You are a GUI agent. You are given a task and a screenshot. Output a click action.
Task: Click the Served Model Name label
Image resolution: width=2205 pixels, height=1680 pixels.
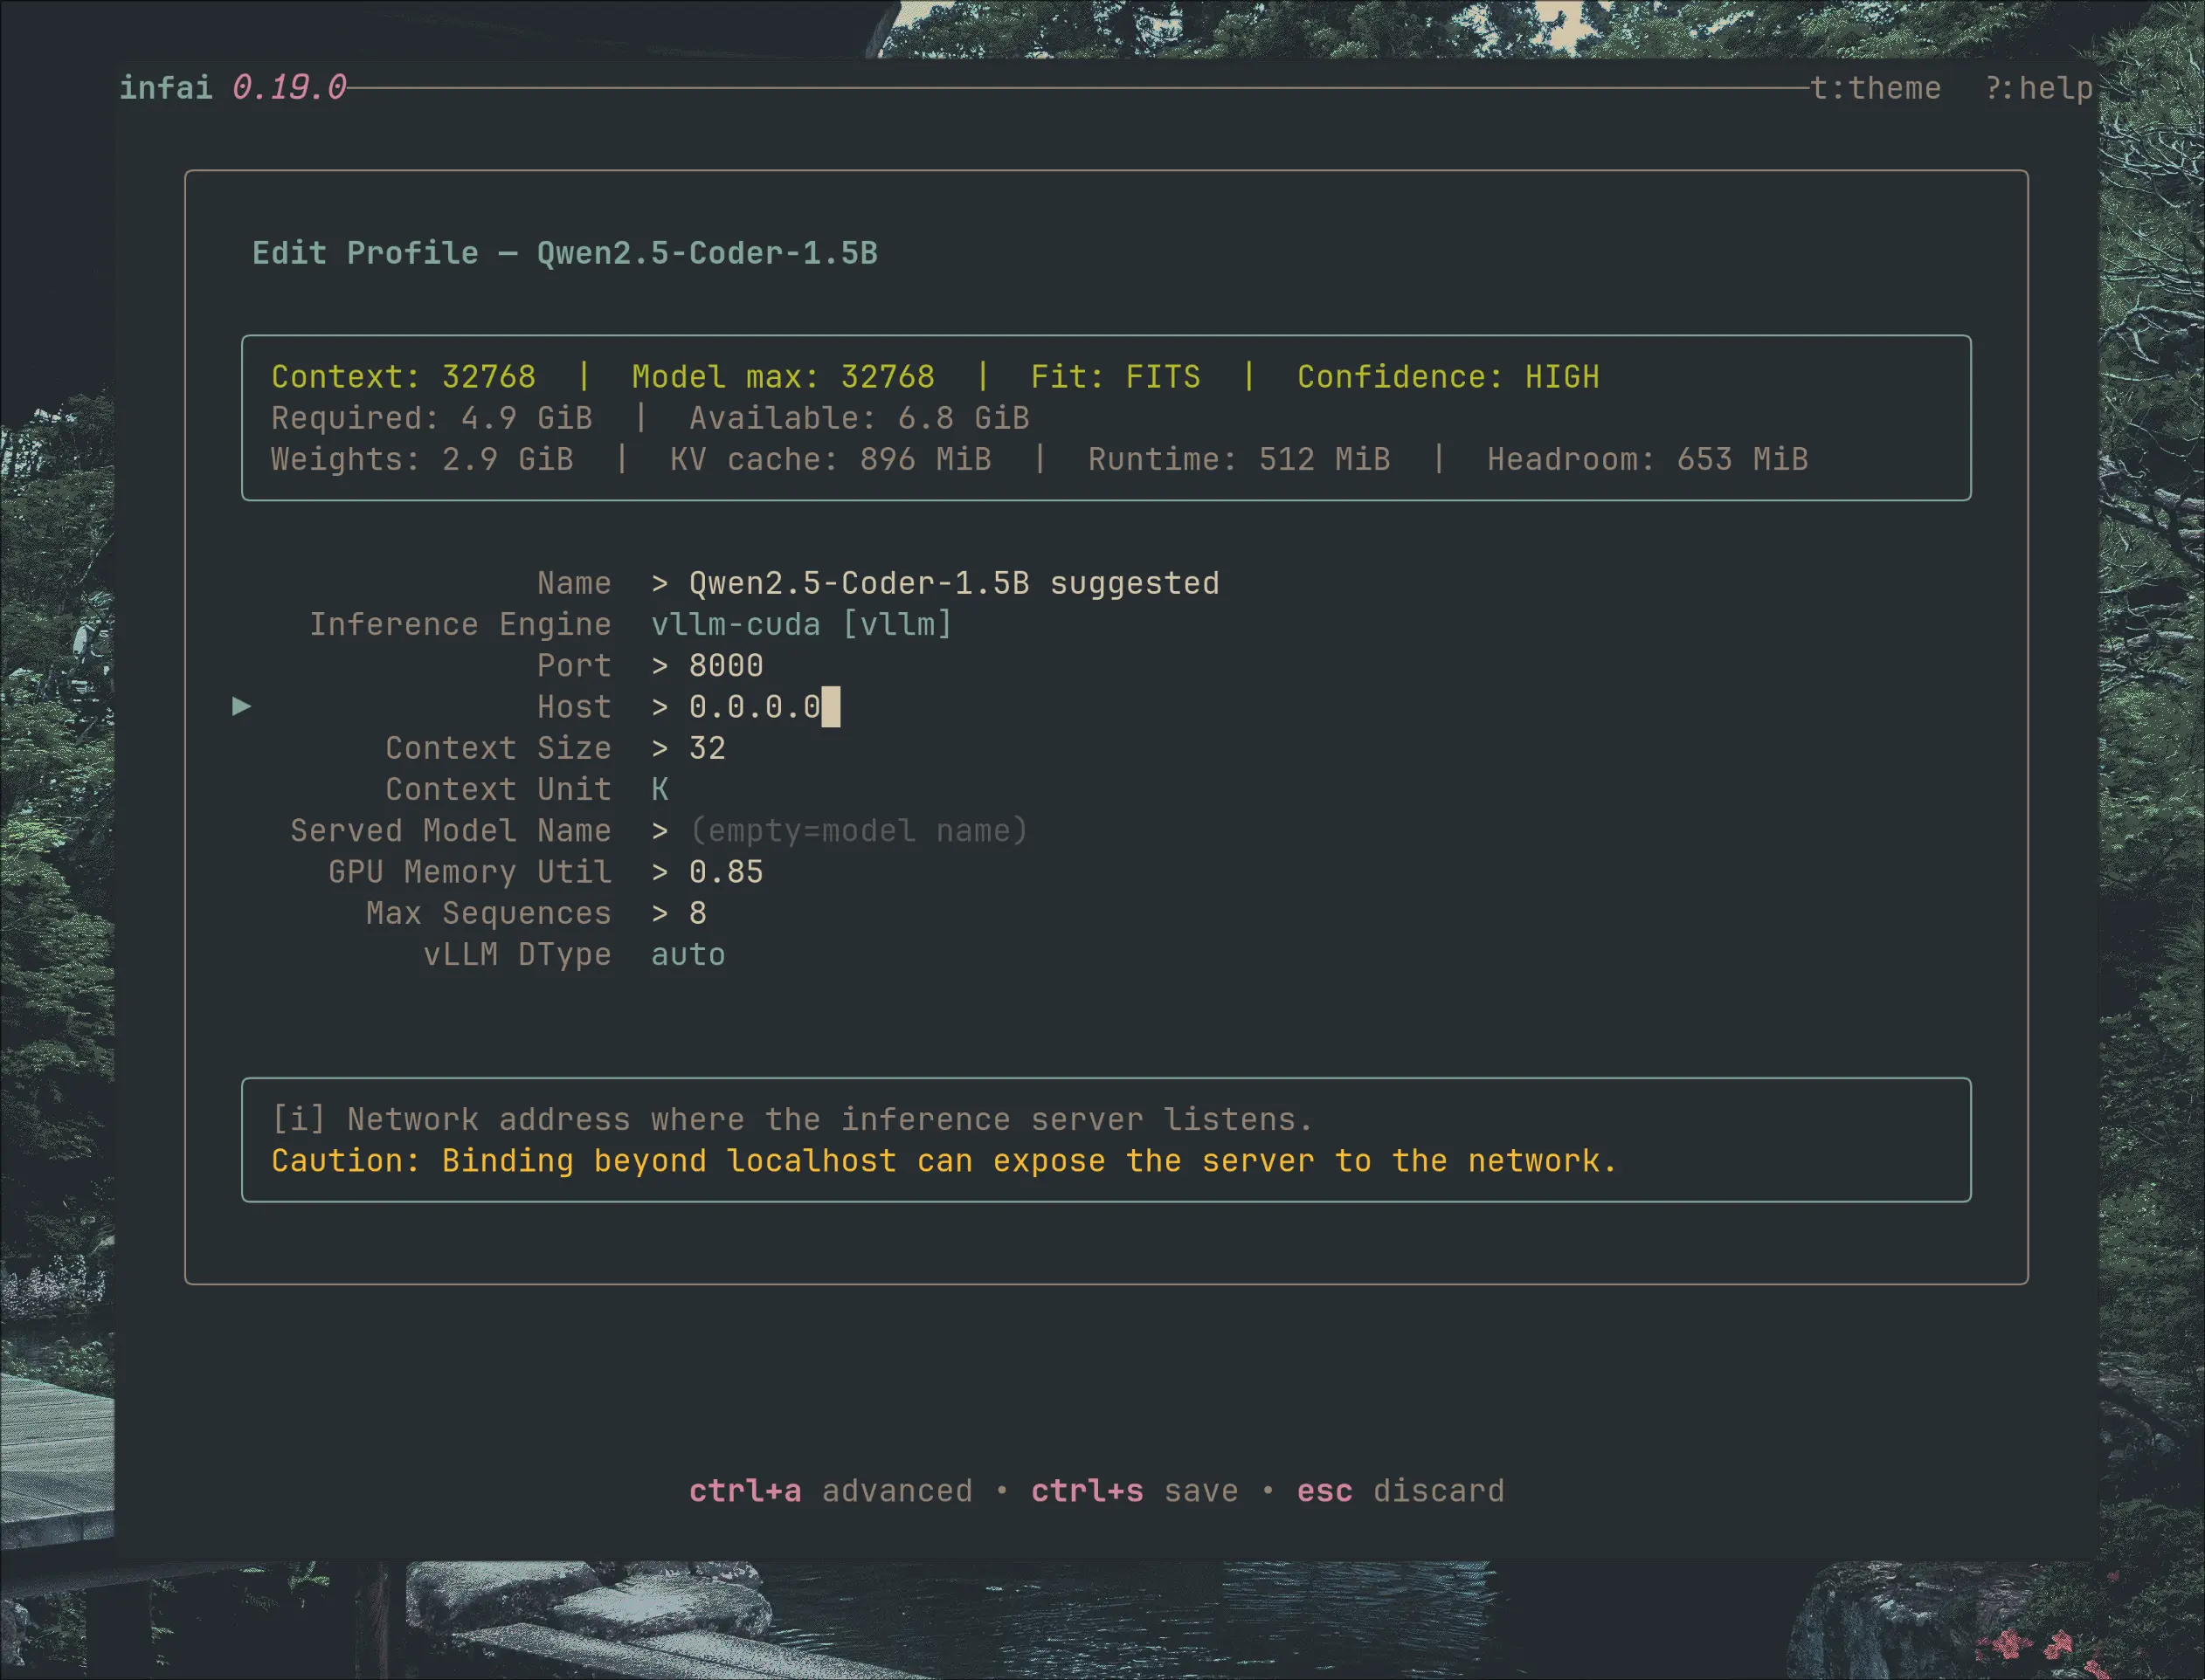coord(451,831)
